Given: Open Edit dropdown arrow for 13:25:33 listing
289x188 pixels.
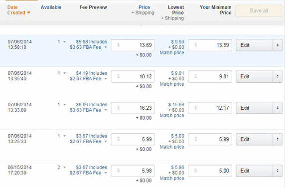Looking at the screenshot, I should pos(278,139).
